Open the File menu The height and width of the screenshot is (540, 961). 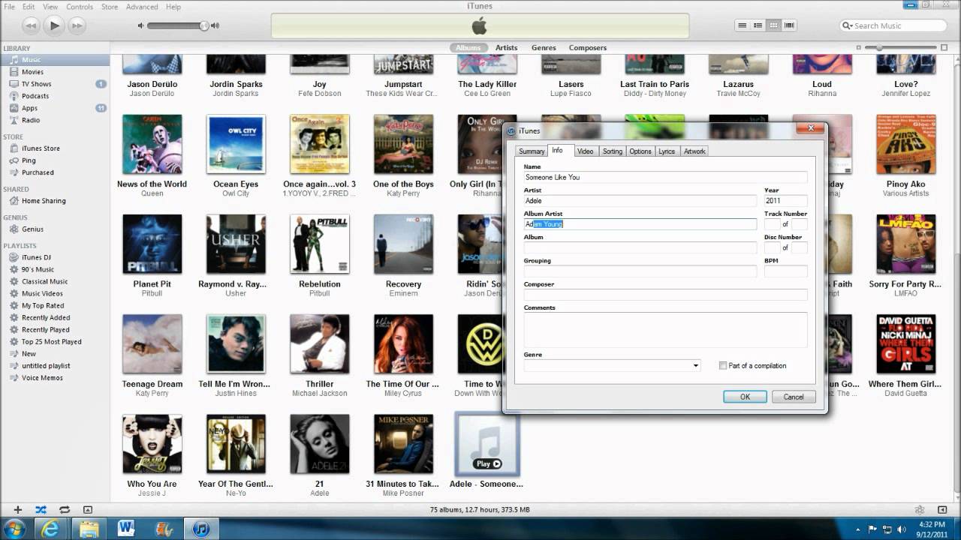click(x=9, y=7)
